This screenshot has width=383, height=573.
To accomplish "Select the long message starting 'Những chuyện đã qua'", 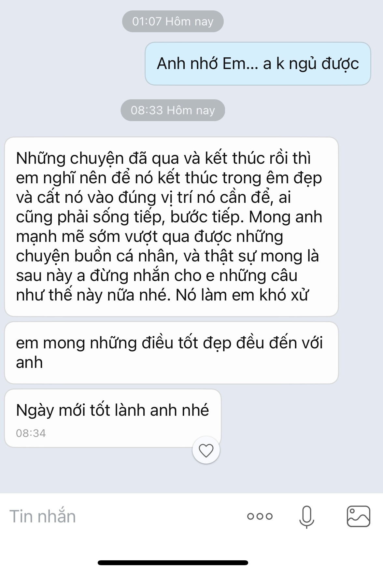I will pos(171,227).
